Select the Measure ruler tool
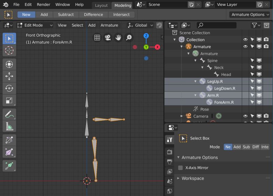 [x=9, y=126]
